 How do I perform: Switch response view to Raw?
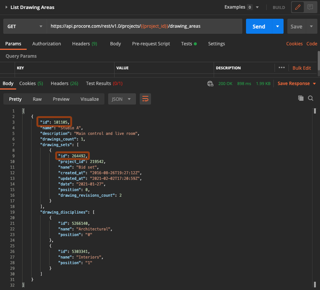37,99
